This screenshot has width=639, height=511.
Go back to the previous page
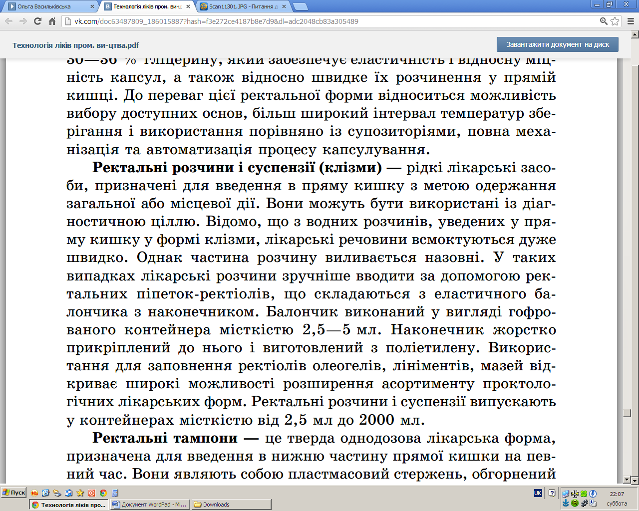(8, 21)
